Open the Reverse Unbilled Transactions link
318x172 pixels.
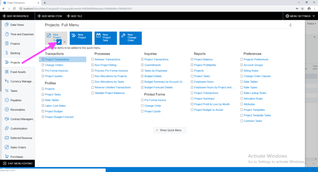(112, 87)
